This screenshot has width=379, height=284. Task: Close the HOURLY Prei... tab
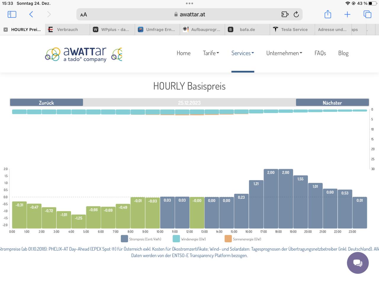click(x=6, y=30)
